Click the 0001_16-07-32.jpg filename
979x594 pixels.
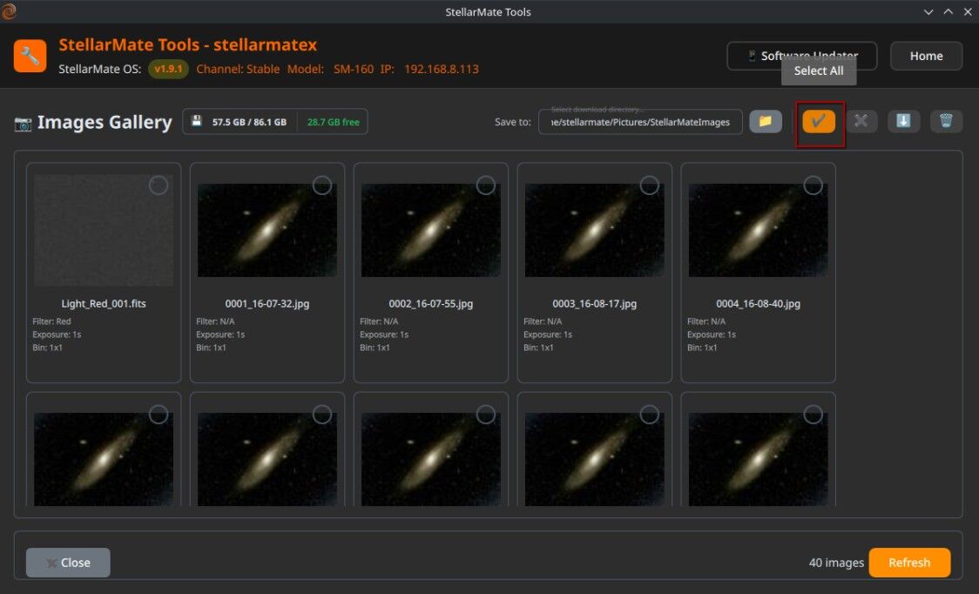click(x=267, y=304)
